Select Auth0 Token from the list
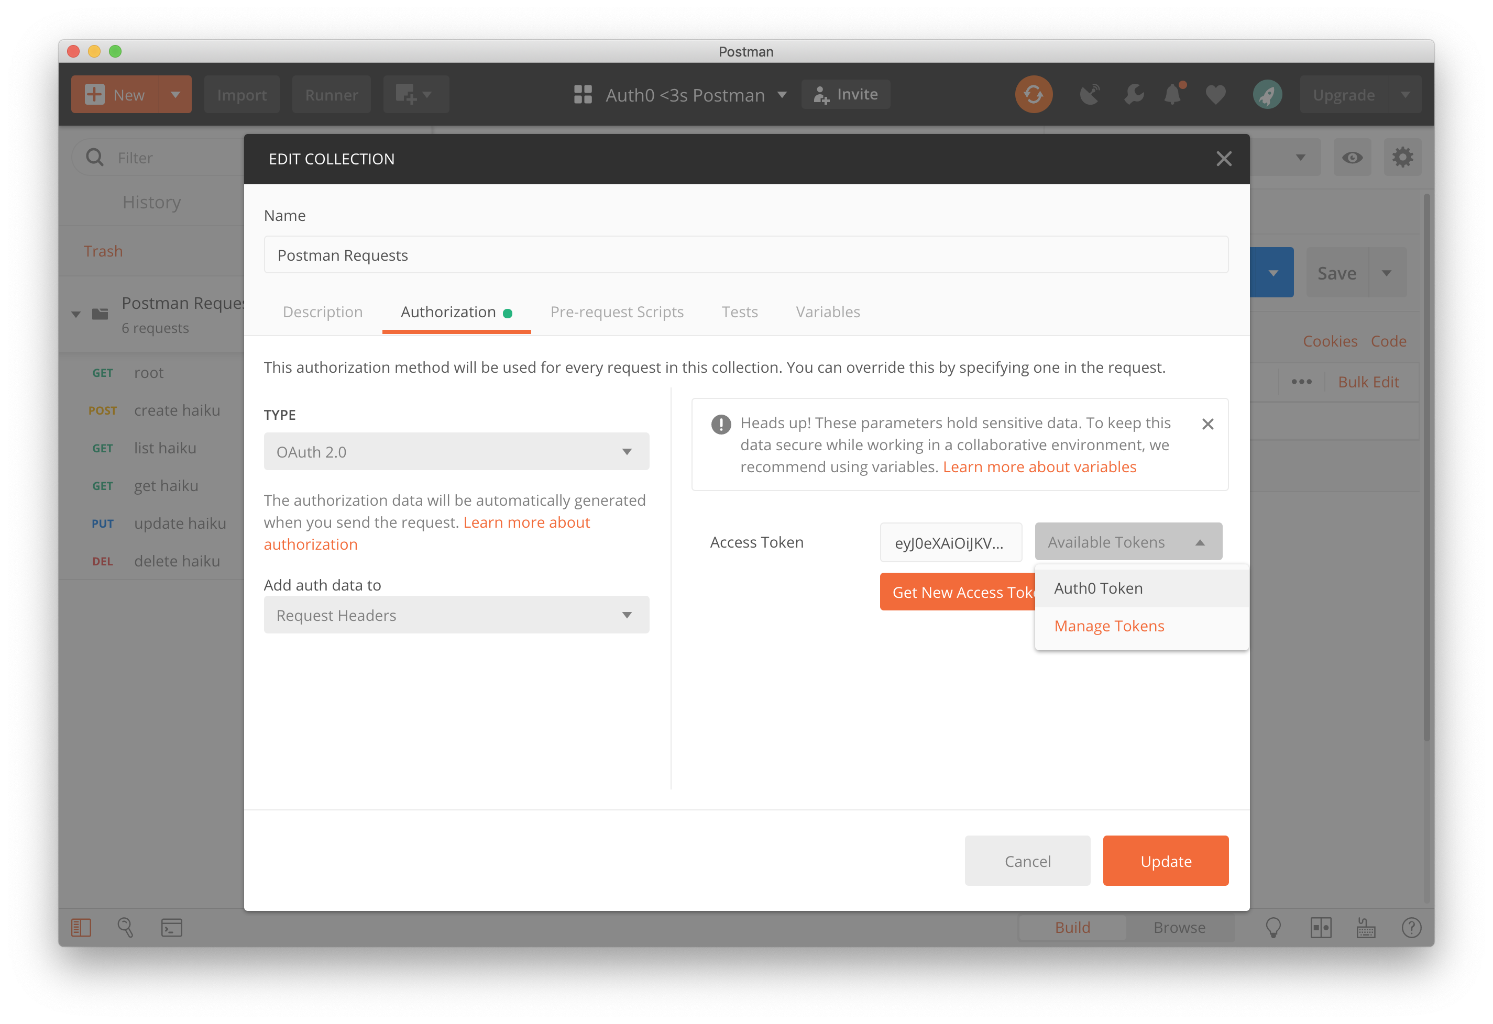 pos(1098,588)
